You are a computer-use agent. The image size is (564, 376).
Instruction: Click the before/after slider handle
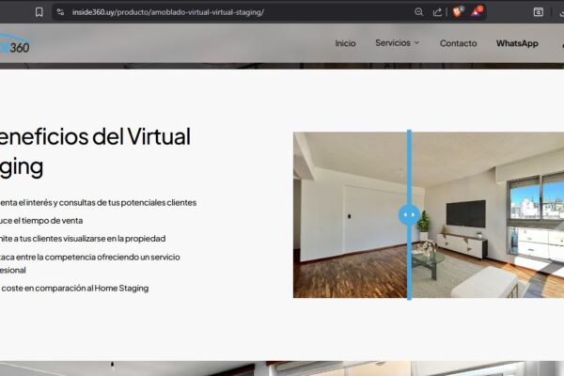(409, 214)
